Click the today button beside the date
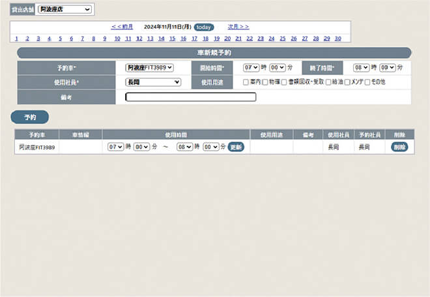Screen dimensions: 430x297 tap(204, 27)
